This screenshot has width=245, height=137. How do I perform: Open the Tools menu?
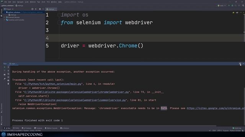(x=43, y=2)
